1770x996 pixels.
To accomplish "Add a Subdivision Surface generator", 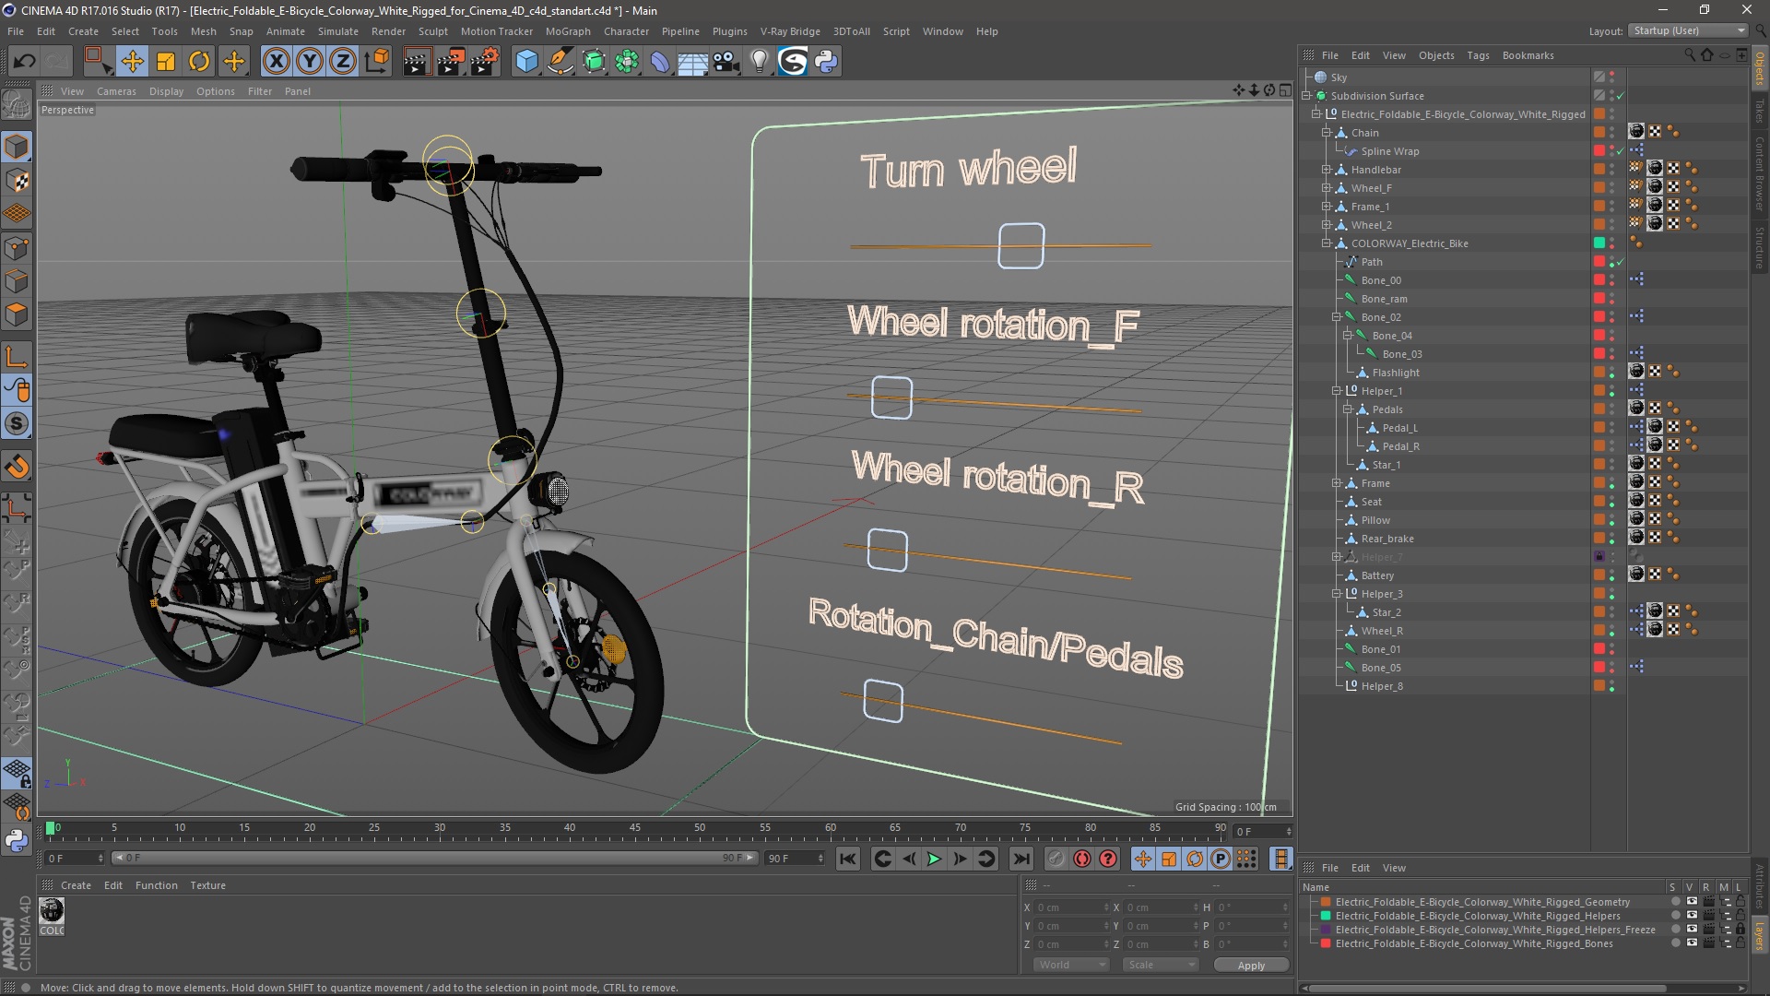I will 594,62.
